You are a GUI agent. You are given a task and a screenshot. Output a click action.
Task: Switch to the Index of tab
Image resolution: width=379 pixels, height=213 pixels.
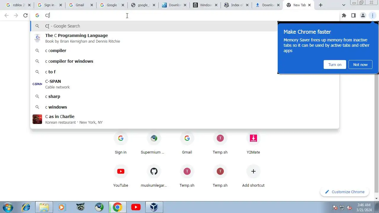236,5
